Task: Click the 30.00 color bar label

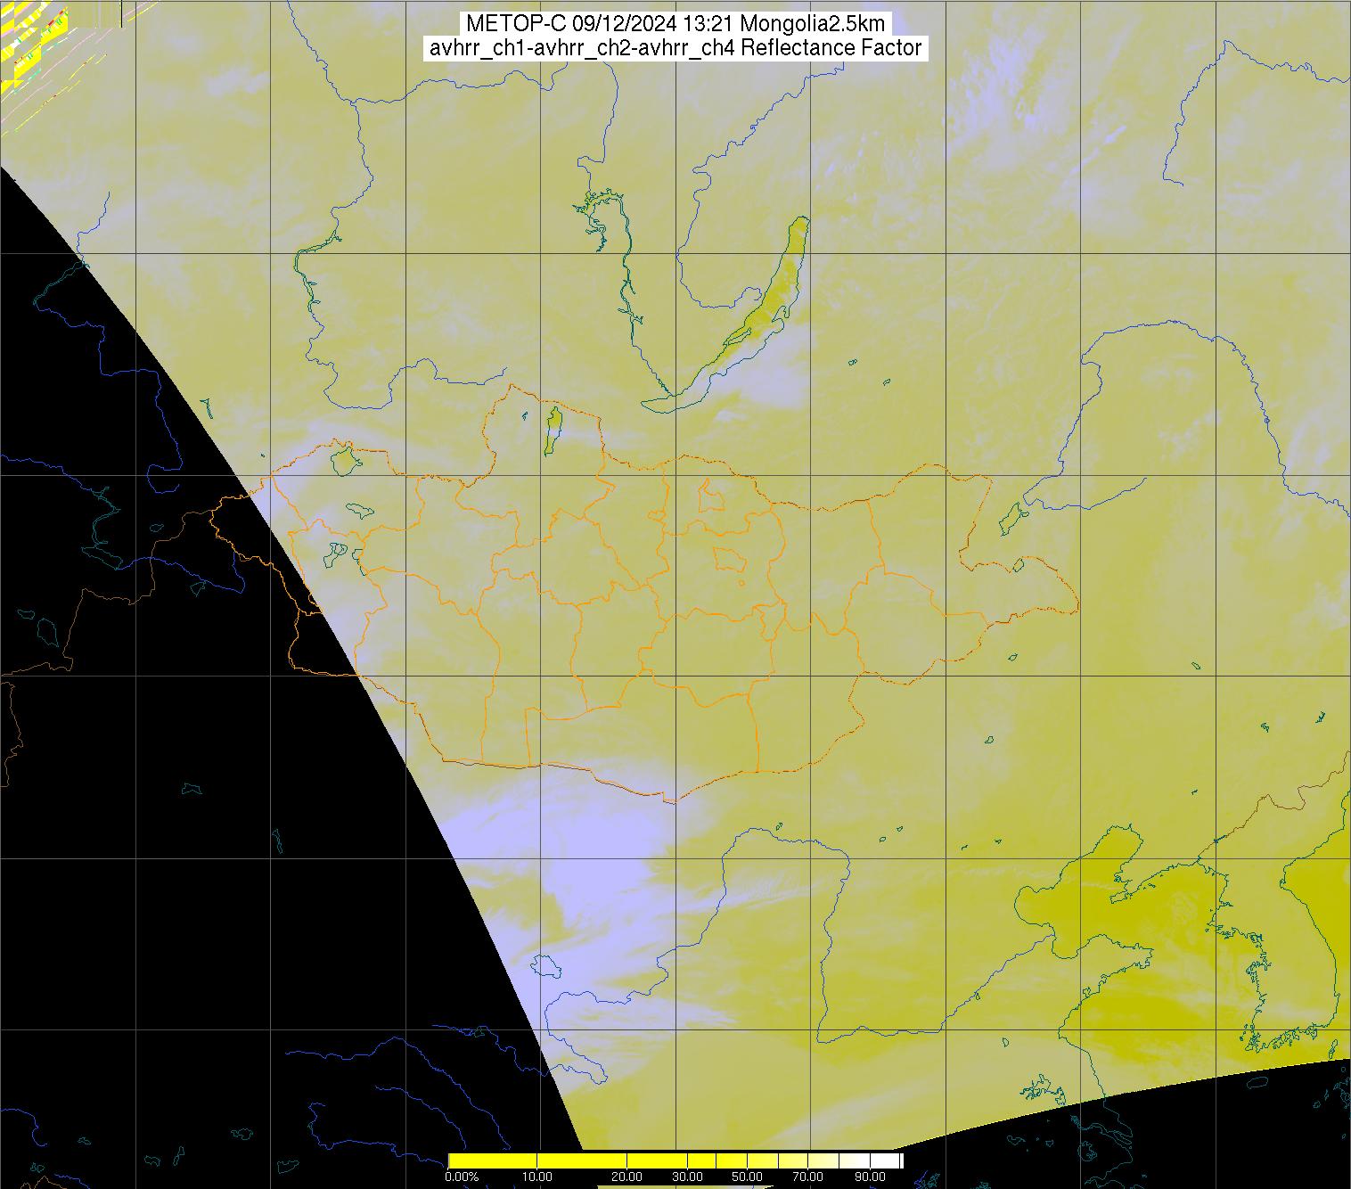Action: click(687, 1177)
